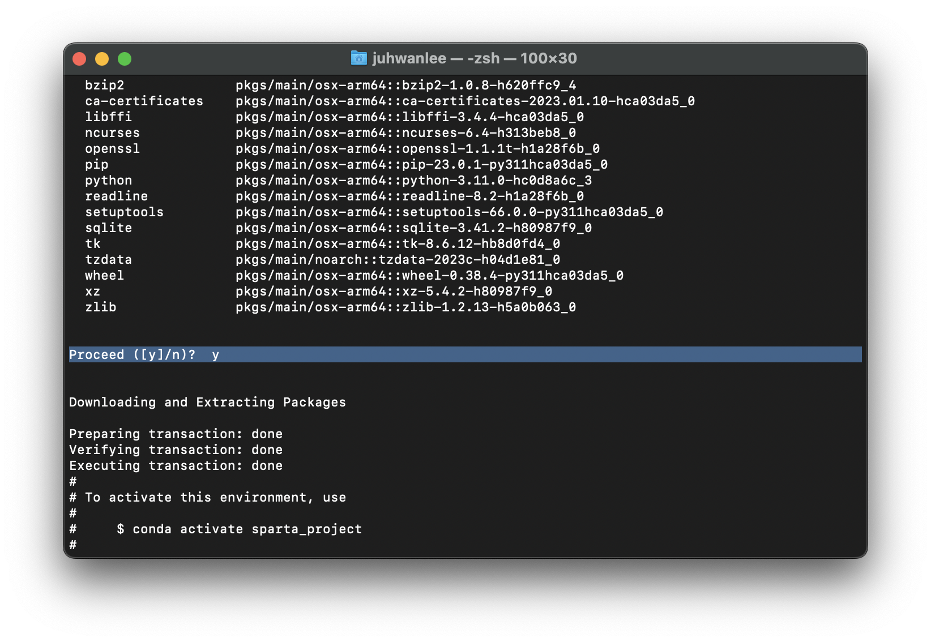Click the 'setuptools-66.0.0-py311hca03da5_0' path
The image size is (931, 642).
pyautogui.click(x=533, y=212)
